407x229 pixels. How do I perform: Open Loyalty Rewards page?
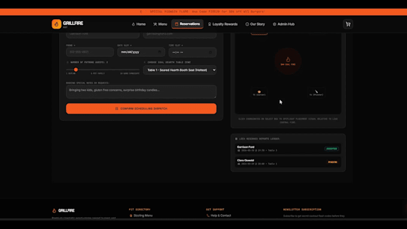point(223,24)
